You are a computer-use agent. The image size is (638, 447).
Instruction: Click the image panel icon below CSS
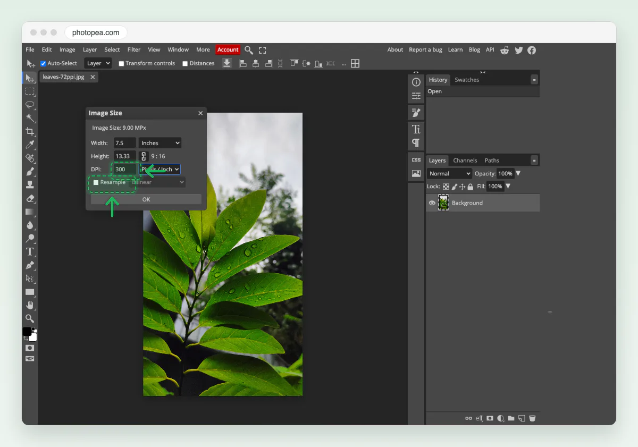point(416,173)
